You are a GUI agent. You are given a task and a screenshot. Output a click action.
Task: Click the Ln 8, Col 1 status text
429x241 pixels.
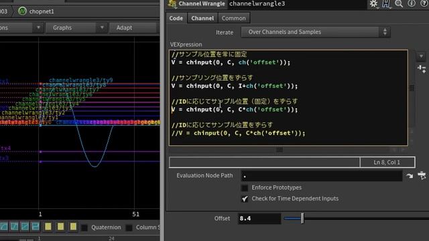coord(387,162)
